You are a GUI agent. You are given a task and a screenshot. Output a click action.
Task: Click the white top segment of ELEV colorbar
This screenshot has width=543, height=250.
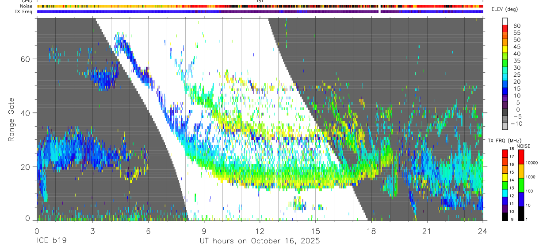[505, 21]
